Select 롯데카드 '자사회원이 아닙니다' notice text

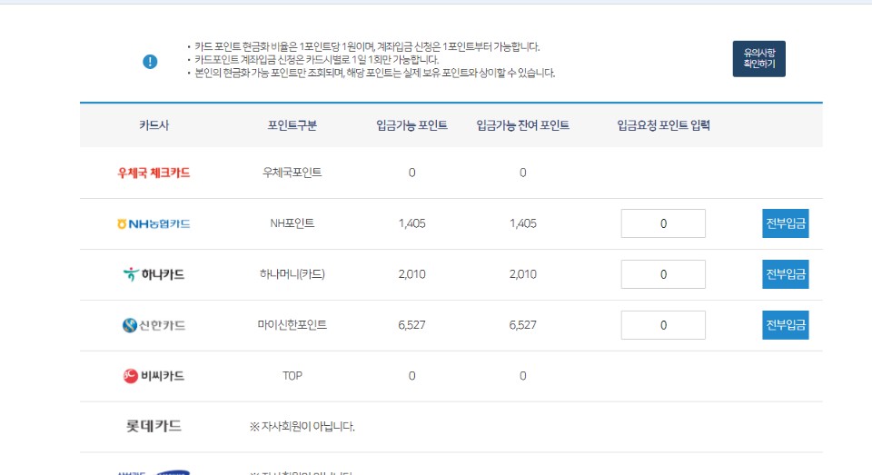click(302, 427)
